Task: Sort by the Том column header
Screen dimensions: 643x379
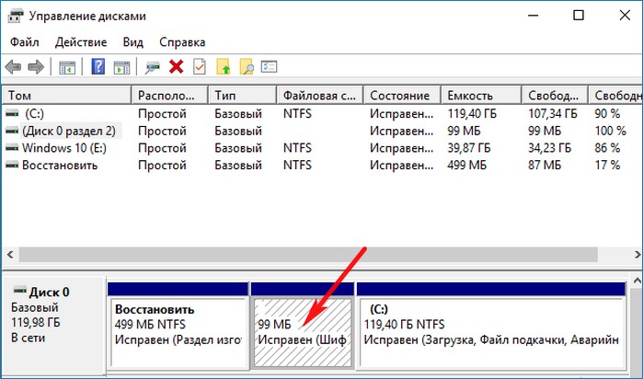Action: pyautogui.click(x=66, y=96)
